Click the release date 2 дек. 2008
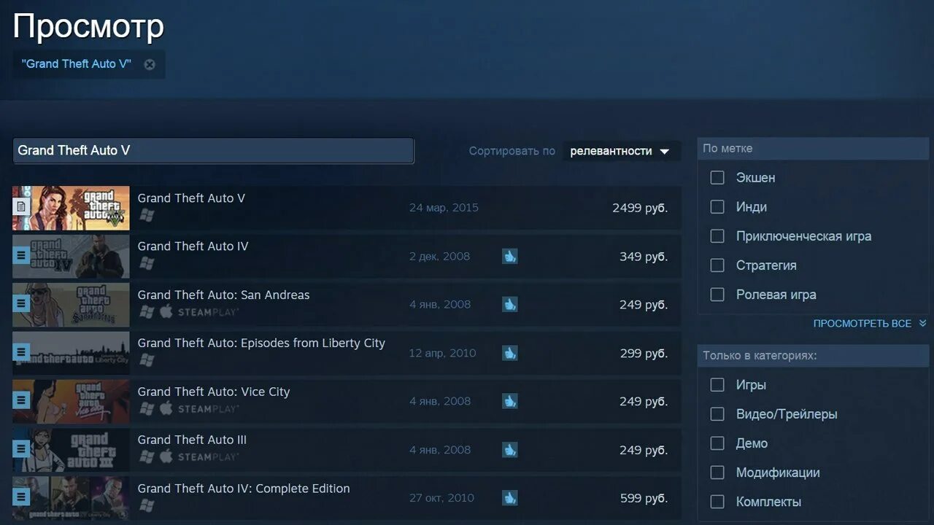 pos(439,257)
